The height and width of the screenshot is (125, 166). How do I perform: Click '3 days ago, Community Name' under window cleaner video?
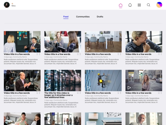coord(96,96)
